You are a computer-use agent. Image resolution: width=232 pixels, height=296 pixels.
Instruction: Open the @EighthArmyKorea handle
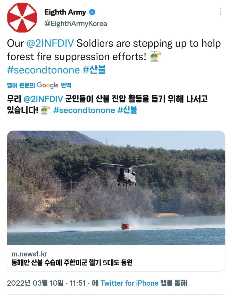pyautogui.click(x=76, y=23)
